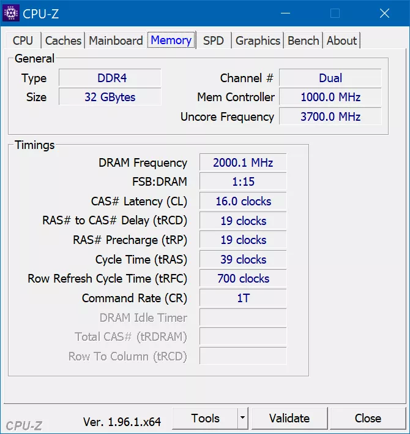The image size is (410, 434).
Task: Click the Size field showing 32 GBytes
Action: pos(110,97)
